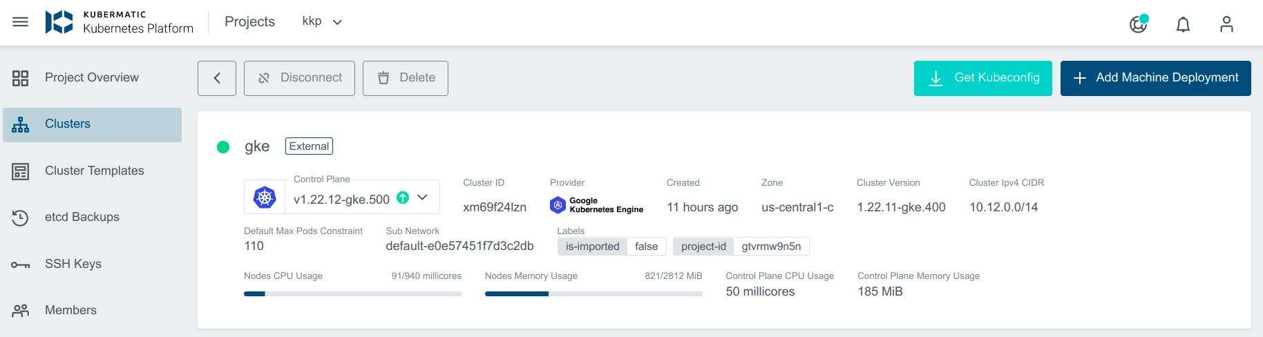Screen dimensions: 1263x337
Task: Click the Nodes CPU Usage bar
Action: [x=352, y=294]
